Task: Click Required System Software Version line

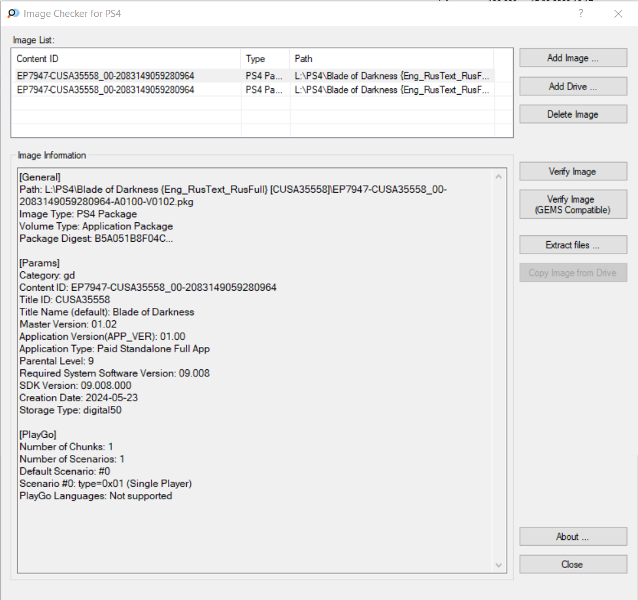Action: pyautogui.click(x=115, y=373)
